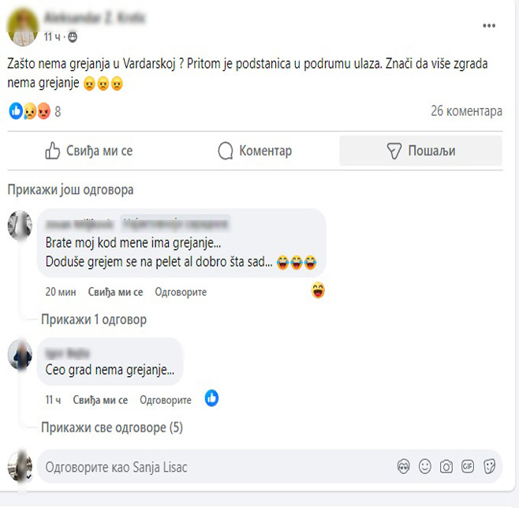The width and height of the screenshot is (519, 508).
Task: Like the 'Ceo grad nema grejanje' comment
Action: [100, 400]
